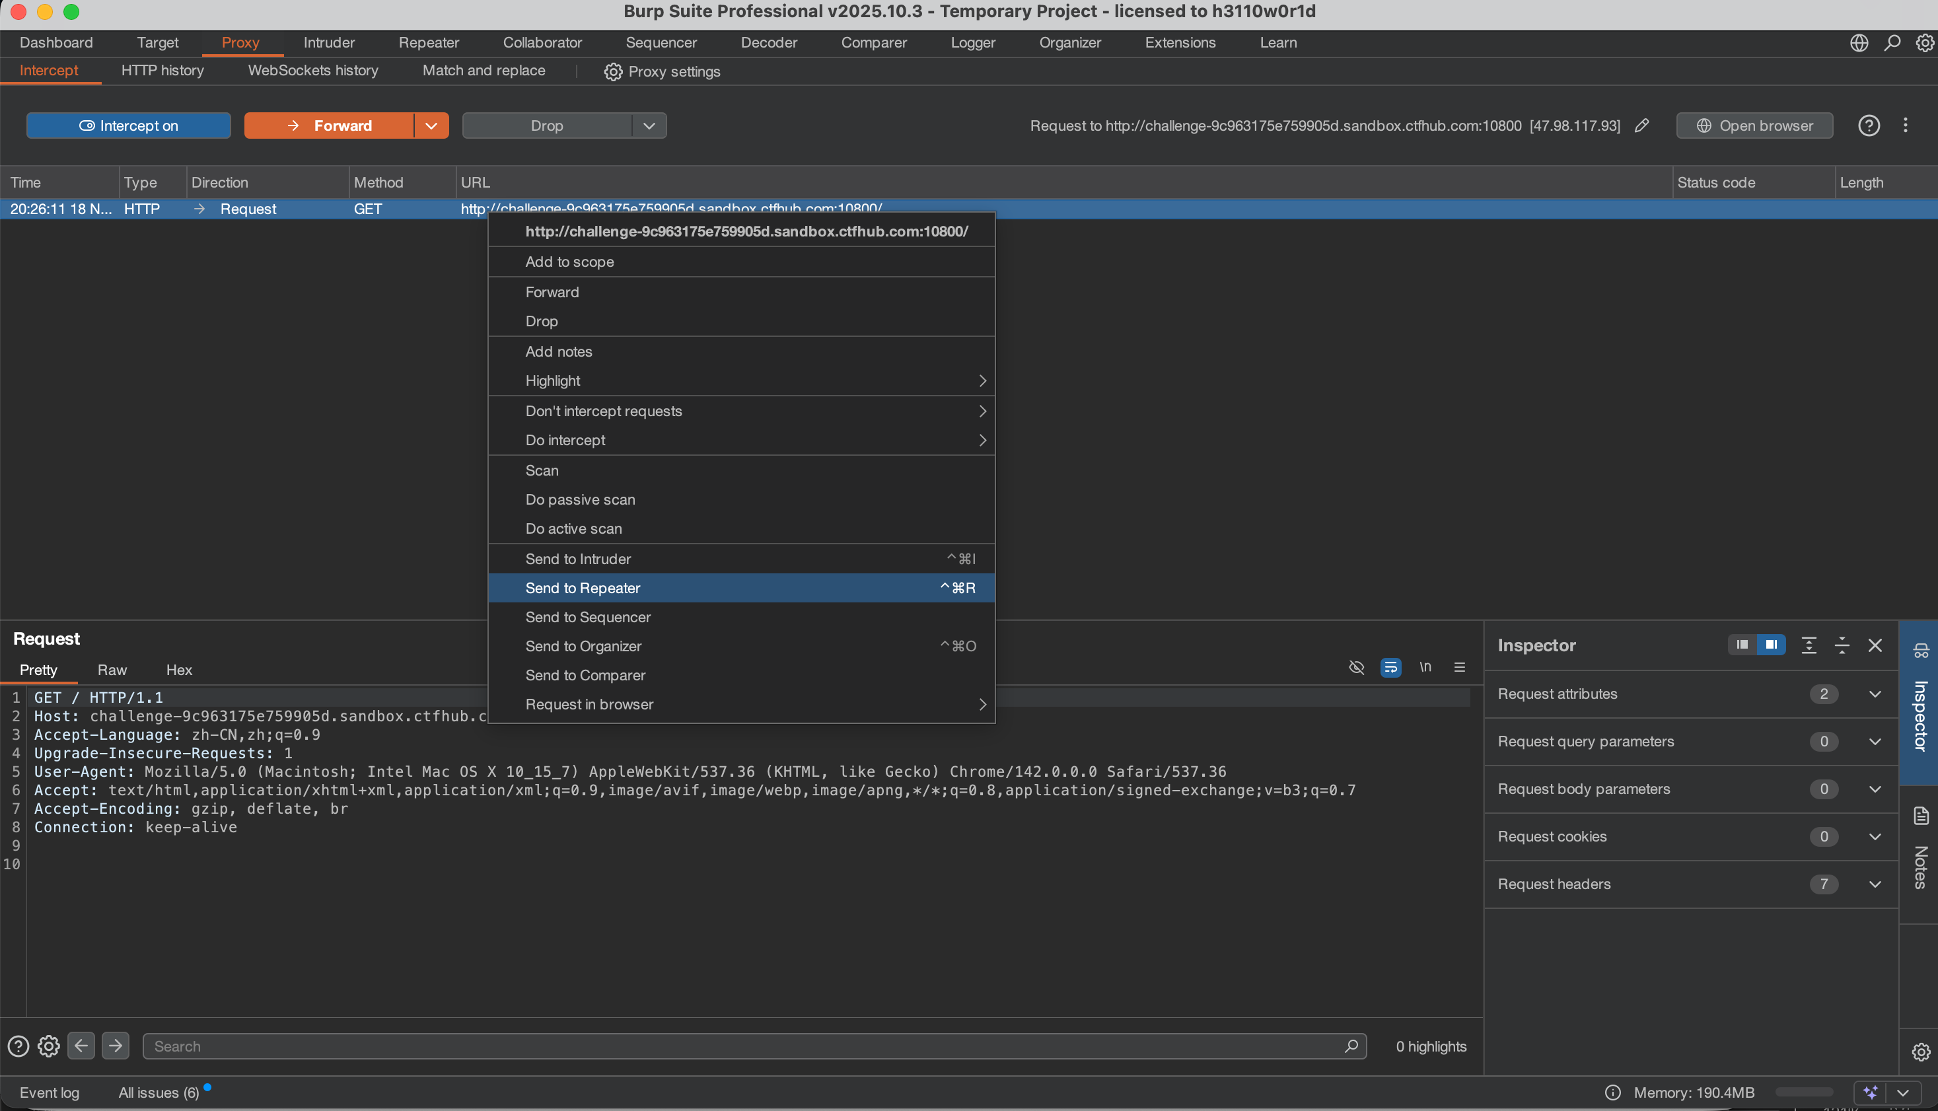Click the Burp AI sparkle icon in status bar
Image resolution: width=1938 pixels, height=1111 pixels.
1869,1092
